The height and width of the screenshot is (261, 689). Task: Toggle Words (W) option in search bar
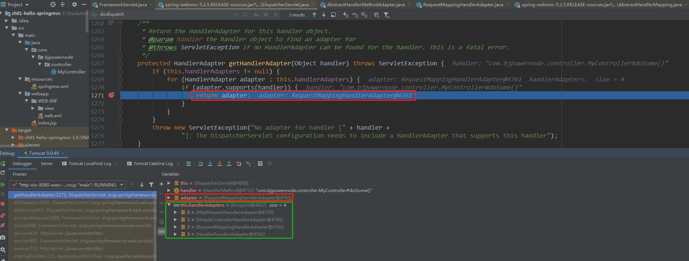coord(266,15)
